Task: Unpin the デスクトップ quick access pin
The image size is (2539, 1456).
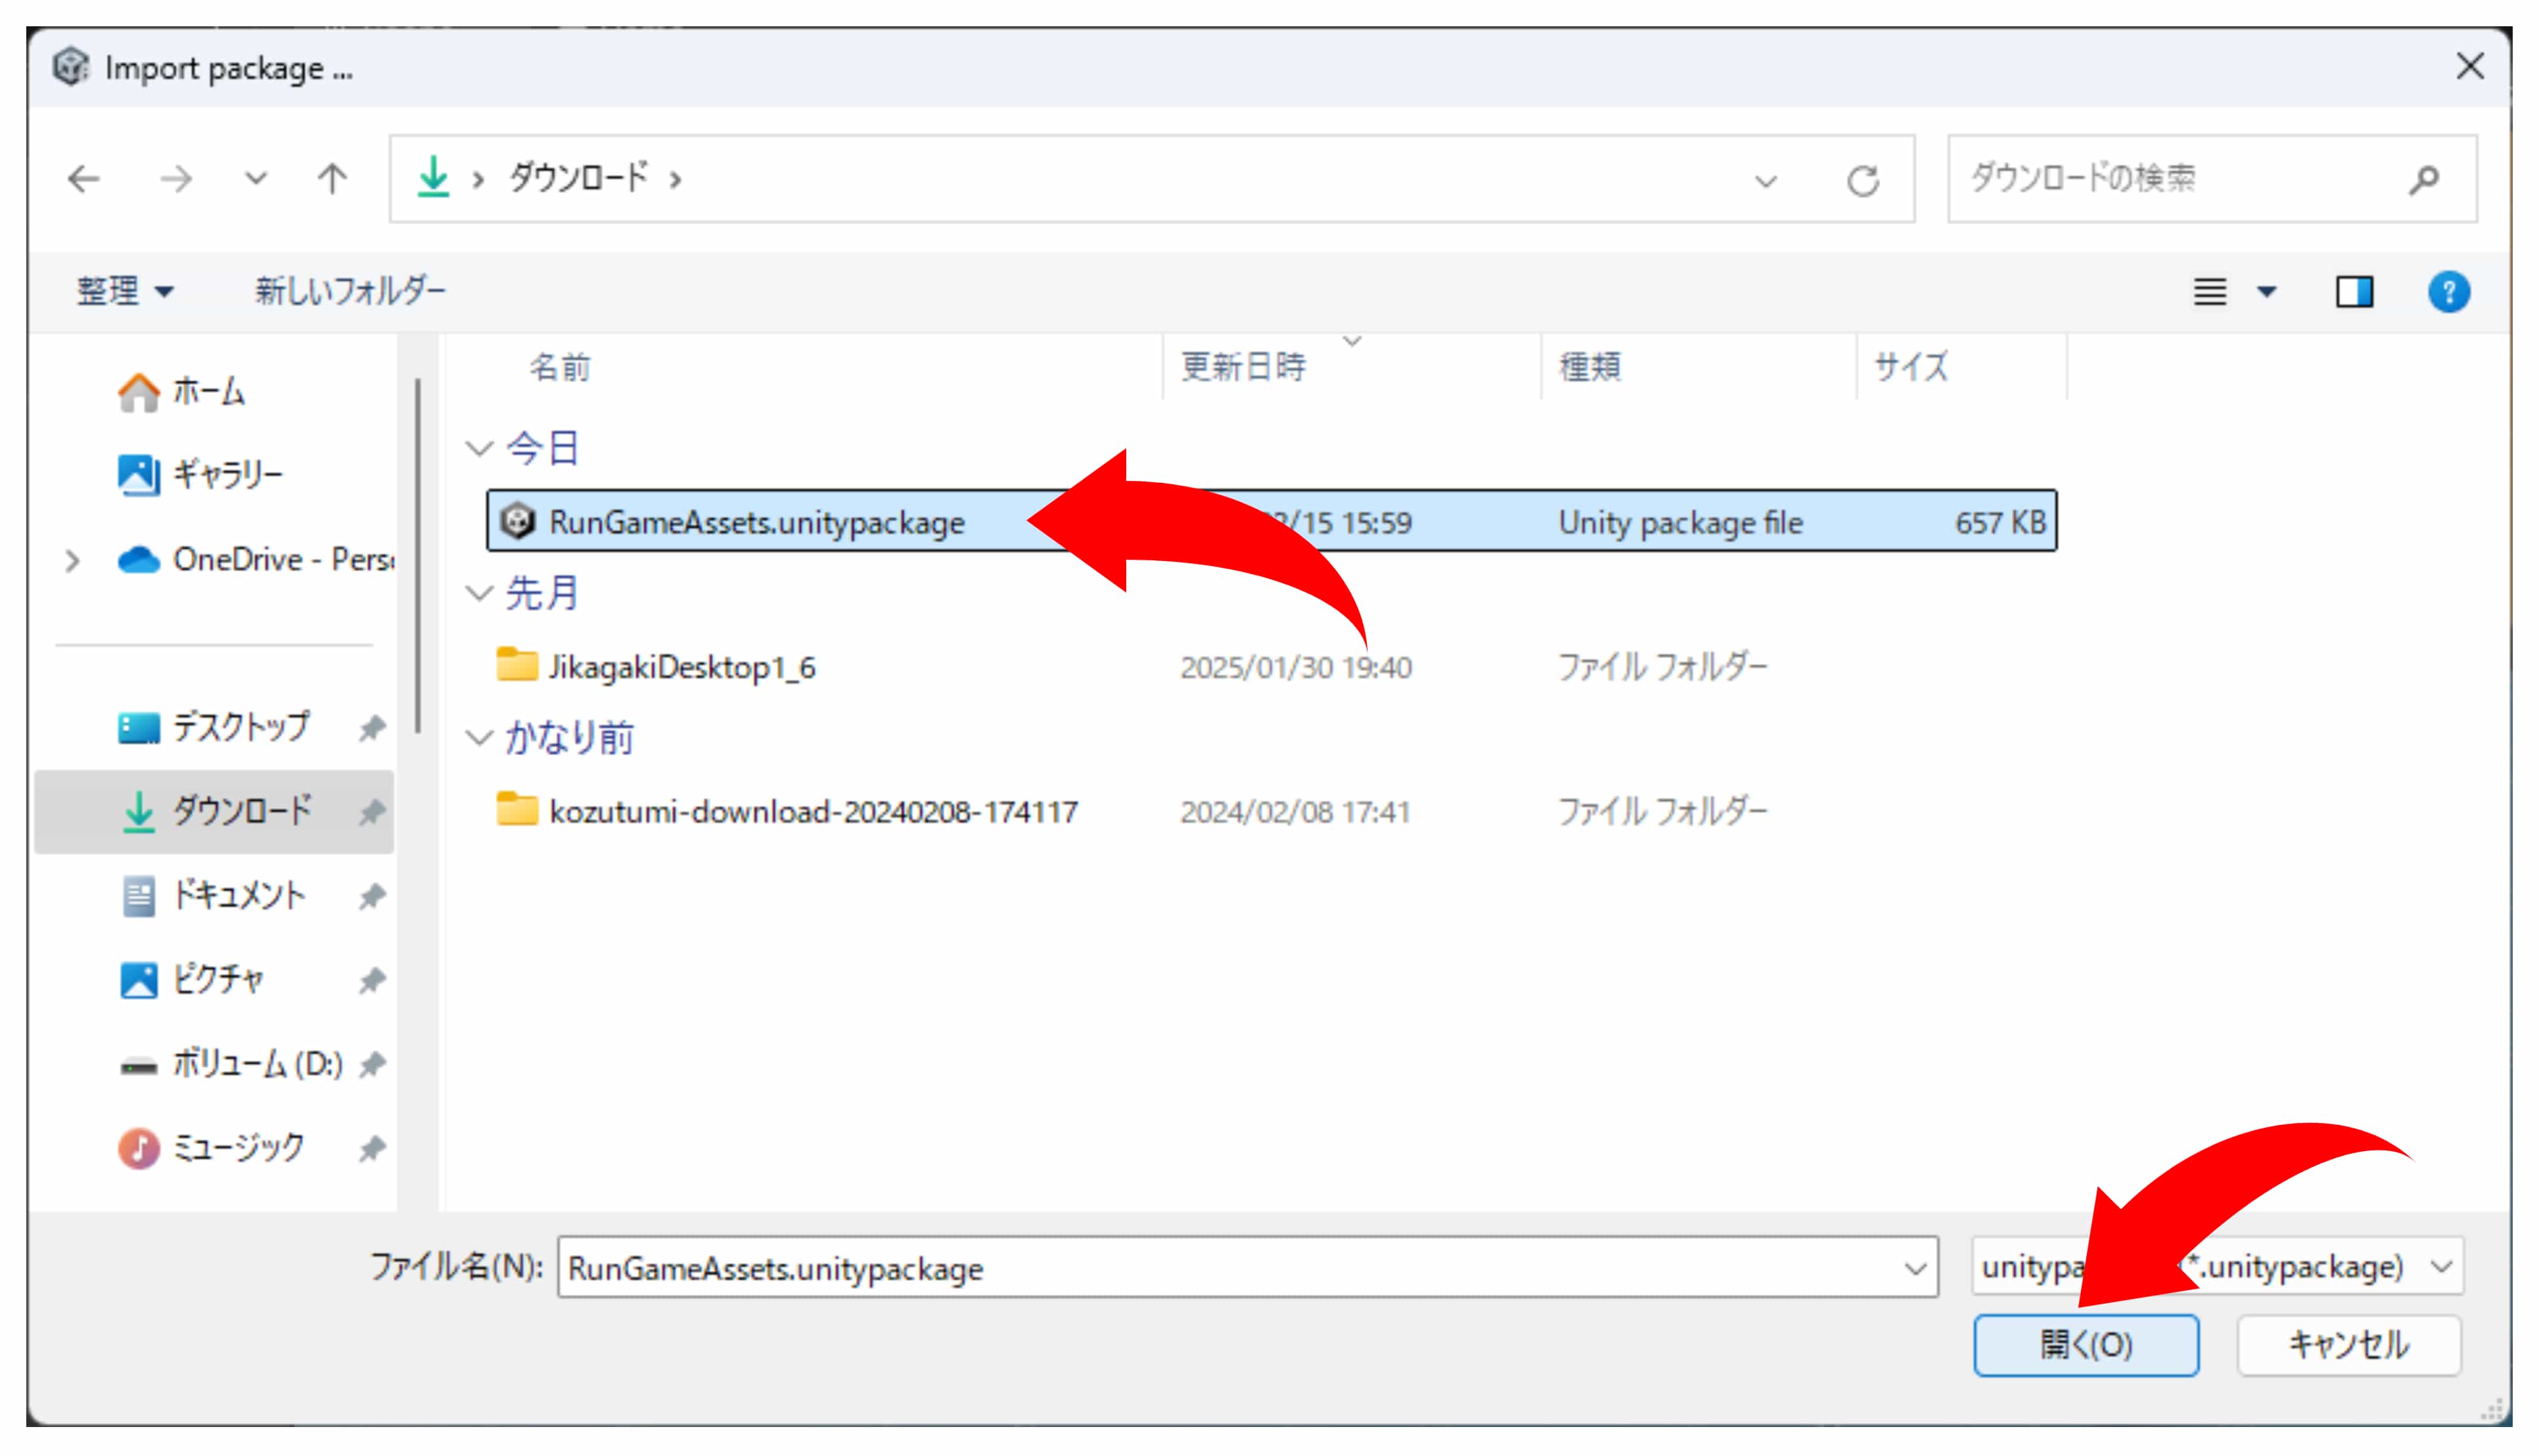Action: (372, 728)
